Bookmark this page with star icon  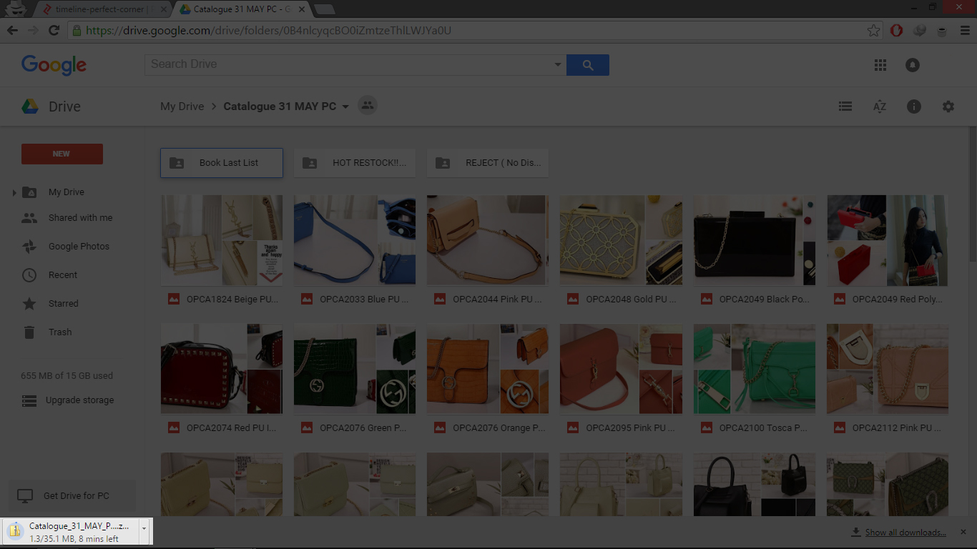coord(873,30)
